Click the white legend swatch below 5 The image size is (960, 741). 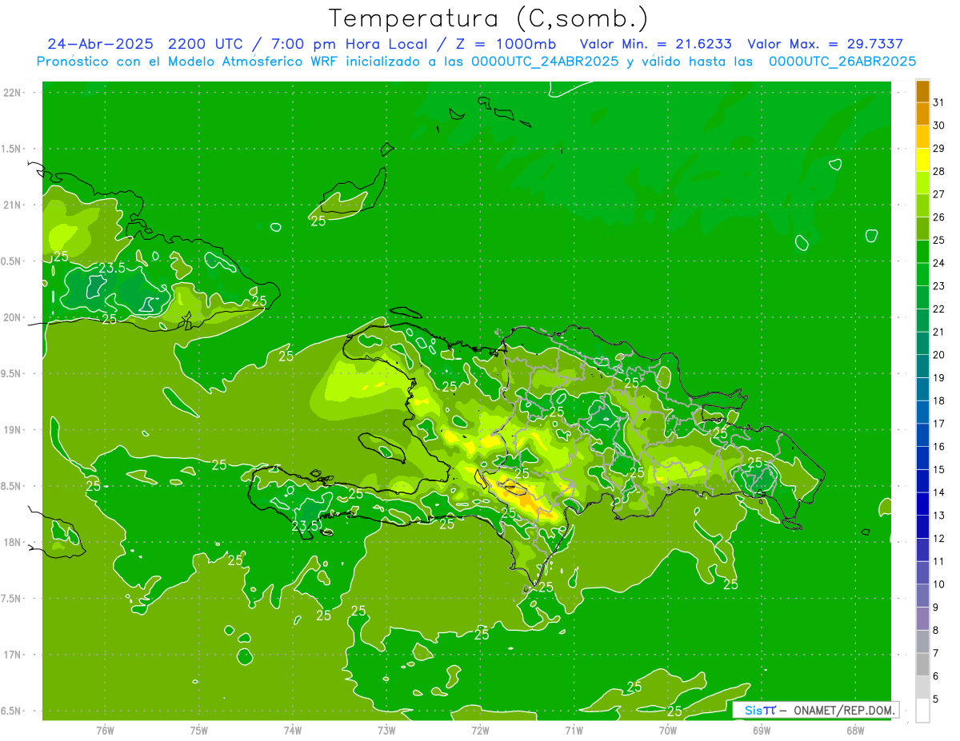click(x=922, y=711)
